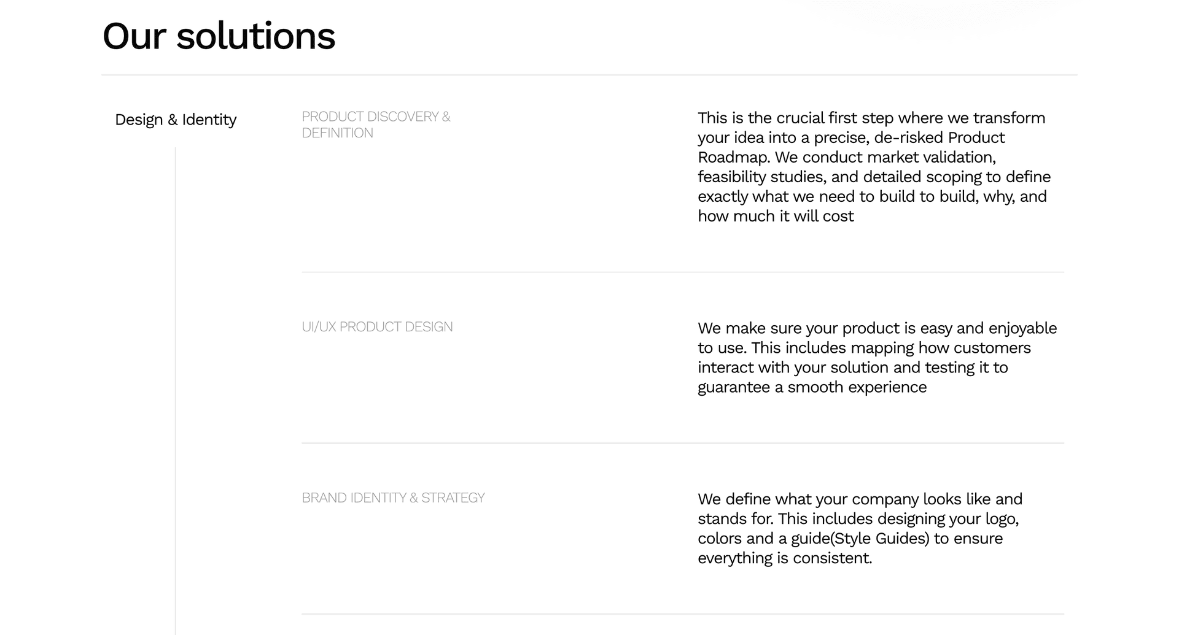Click the Our solutions heading

219,36
